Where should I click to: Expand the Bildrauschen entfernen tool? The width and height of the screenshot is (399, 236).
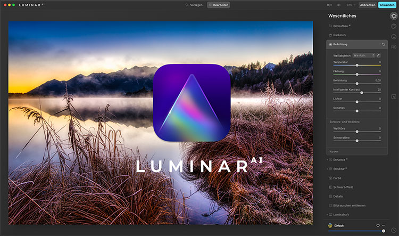coord(347,206)
